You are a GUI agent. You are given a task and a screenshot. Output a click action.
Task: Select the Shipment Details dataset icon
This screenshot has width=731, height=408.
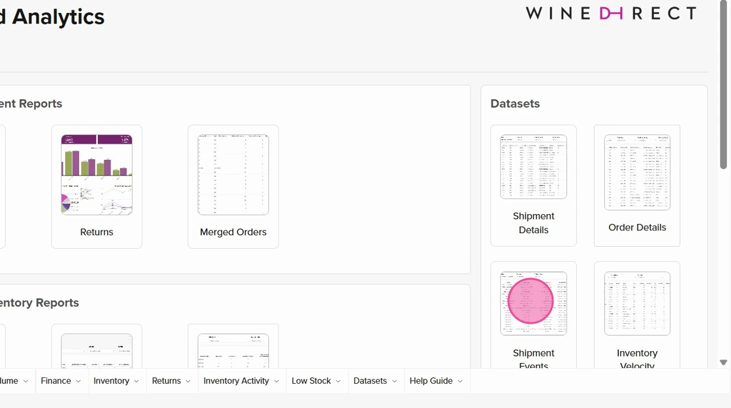coord(533,166)
